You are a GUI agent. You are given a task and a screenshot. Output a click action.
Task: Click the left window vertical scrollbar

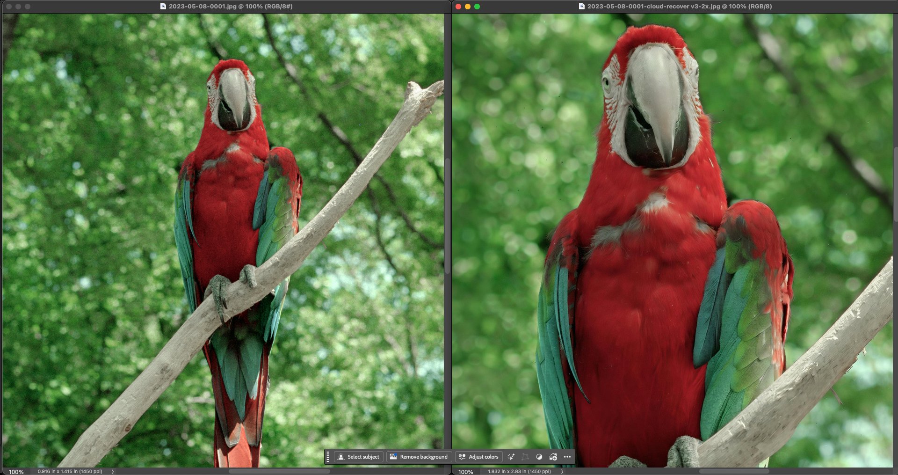click(x=448, y=215)
